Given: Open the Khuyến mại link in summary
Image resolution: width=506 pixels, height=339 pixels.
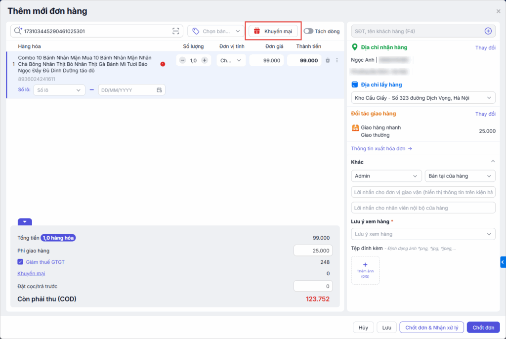Looking at the screenshot, I should (x=31, y=273).
